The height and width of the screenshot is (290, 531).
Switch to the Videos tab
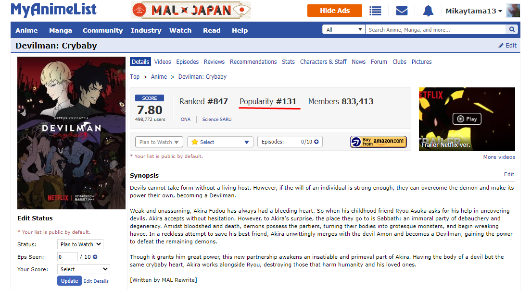(163, 62)
